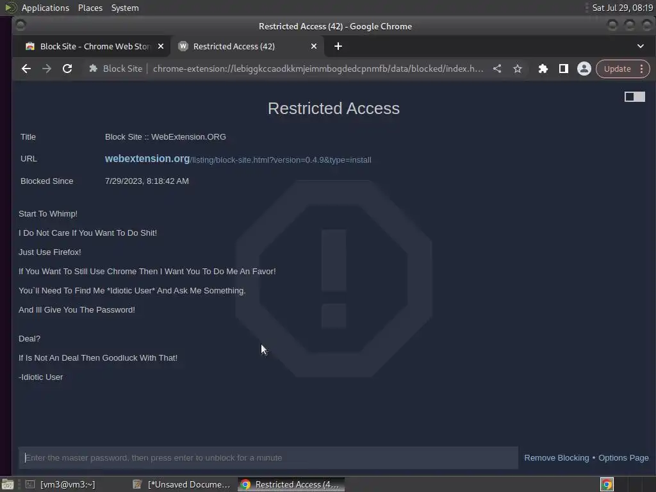Screen dimensions: 656x492
Task: Open the Extensions puzzle-piece menu
Action: point(543,69)
